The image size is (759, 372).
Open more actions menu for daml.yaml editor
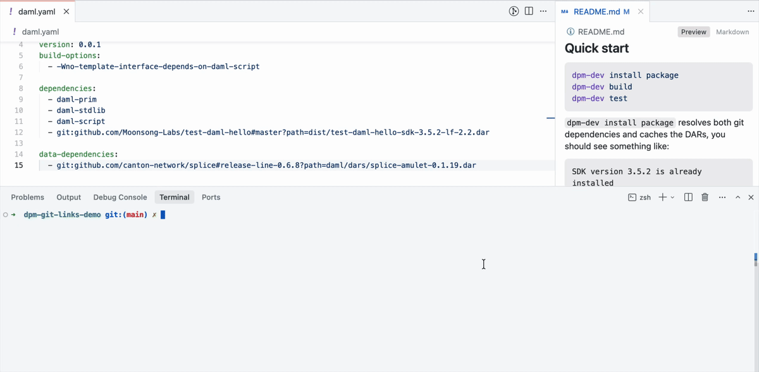[543, 11]
